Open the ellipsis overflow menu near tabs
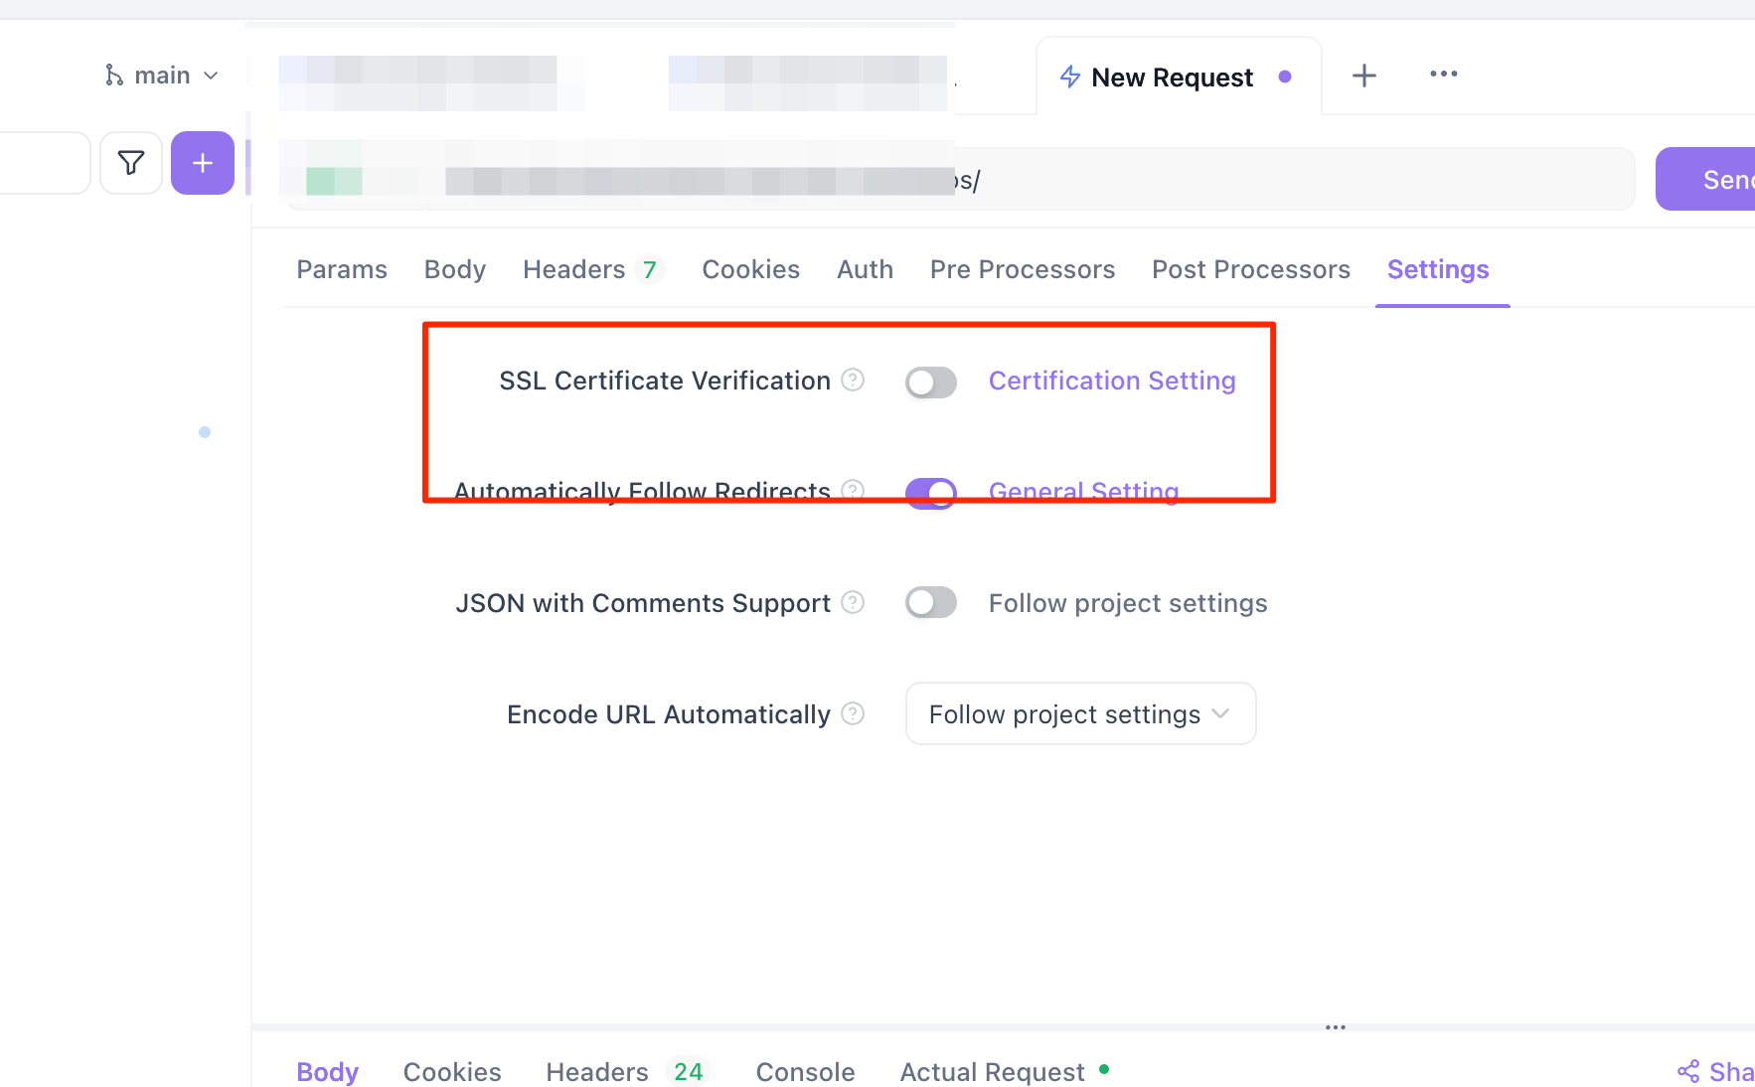 [x=1443, y=75]
